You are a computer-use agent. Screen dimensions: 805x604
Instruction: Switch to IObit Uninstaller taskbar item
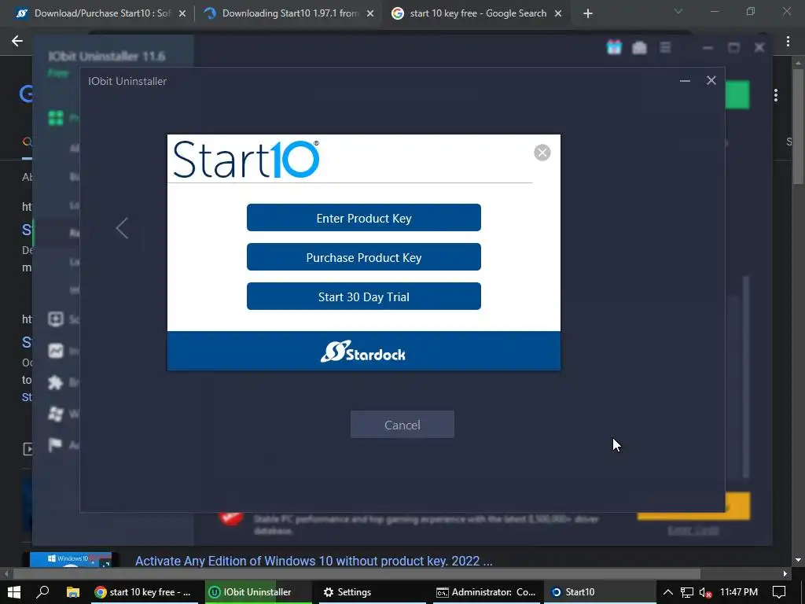point(258,592)
